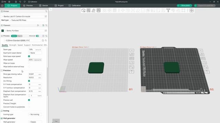This screenshot has width=220, height=123.
Task: Switch to the Project tab
Action: tap(59, 5)
